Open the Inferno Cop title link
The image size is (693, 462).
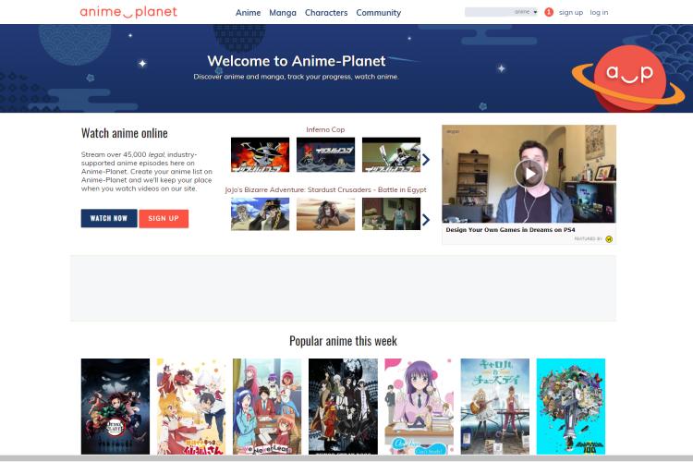click(325, 129)
